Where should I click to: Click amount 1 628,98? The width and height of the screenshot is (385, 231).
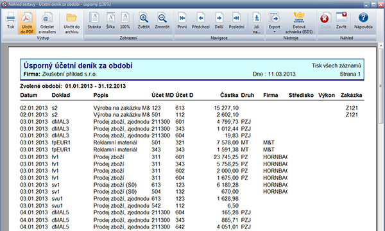(x=228, y=199)
